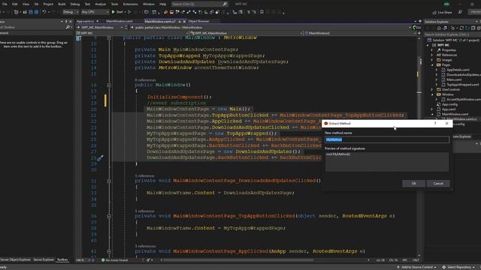Focus the Search Solution Explorer box

[x=452, y=34]
